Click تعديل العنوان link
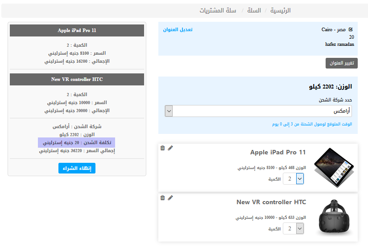This screenshot has width=368, height=246. 178,29
